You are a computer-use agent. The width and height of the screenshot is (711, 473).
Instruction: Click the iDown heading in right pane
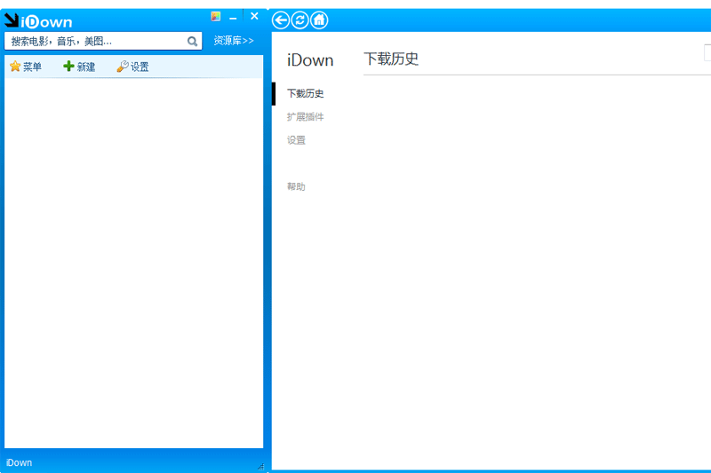[310, 60]
